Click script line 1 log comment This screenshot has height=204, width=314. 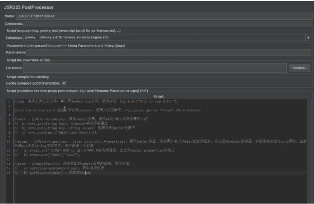(x=96, y=101)
